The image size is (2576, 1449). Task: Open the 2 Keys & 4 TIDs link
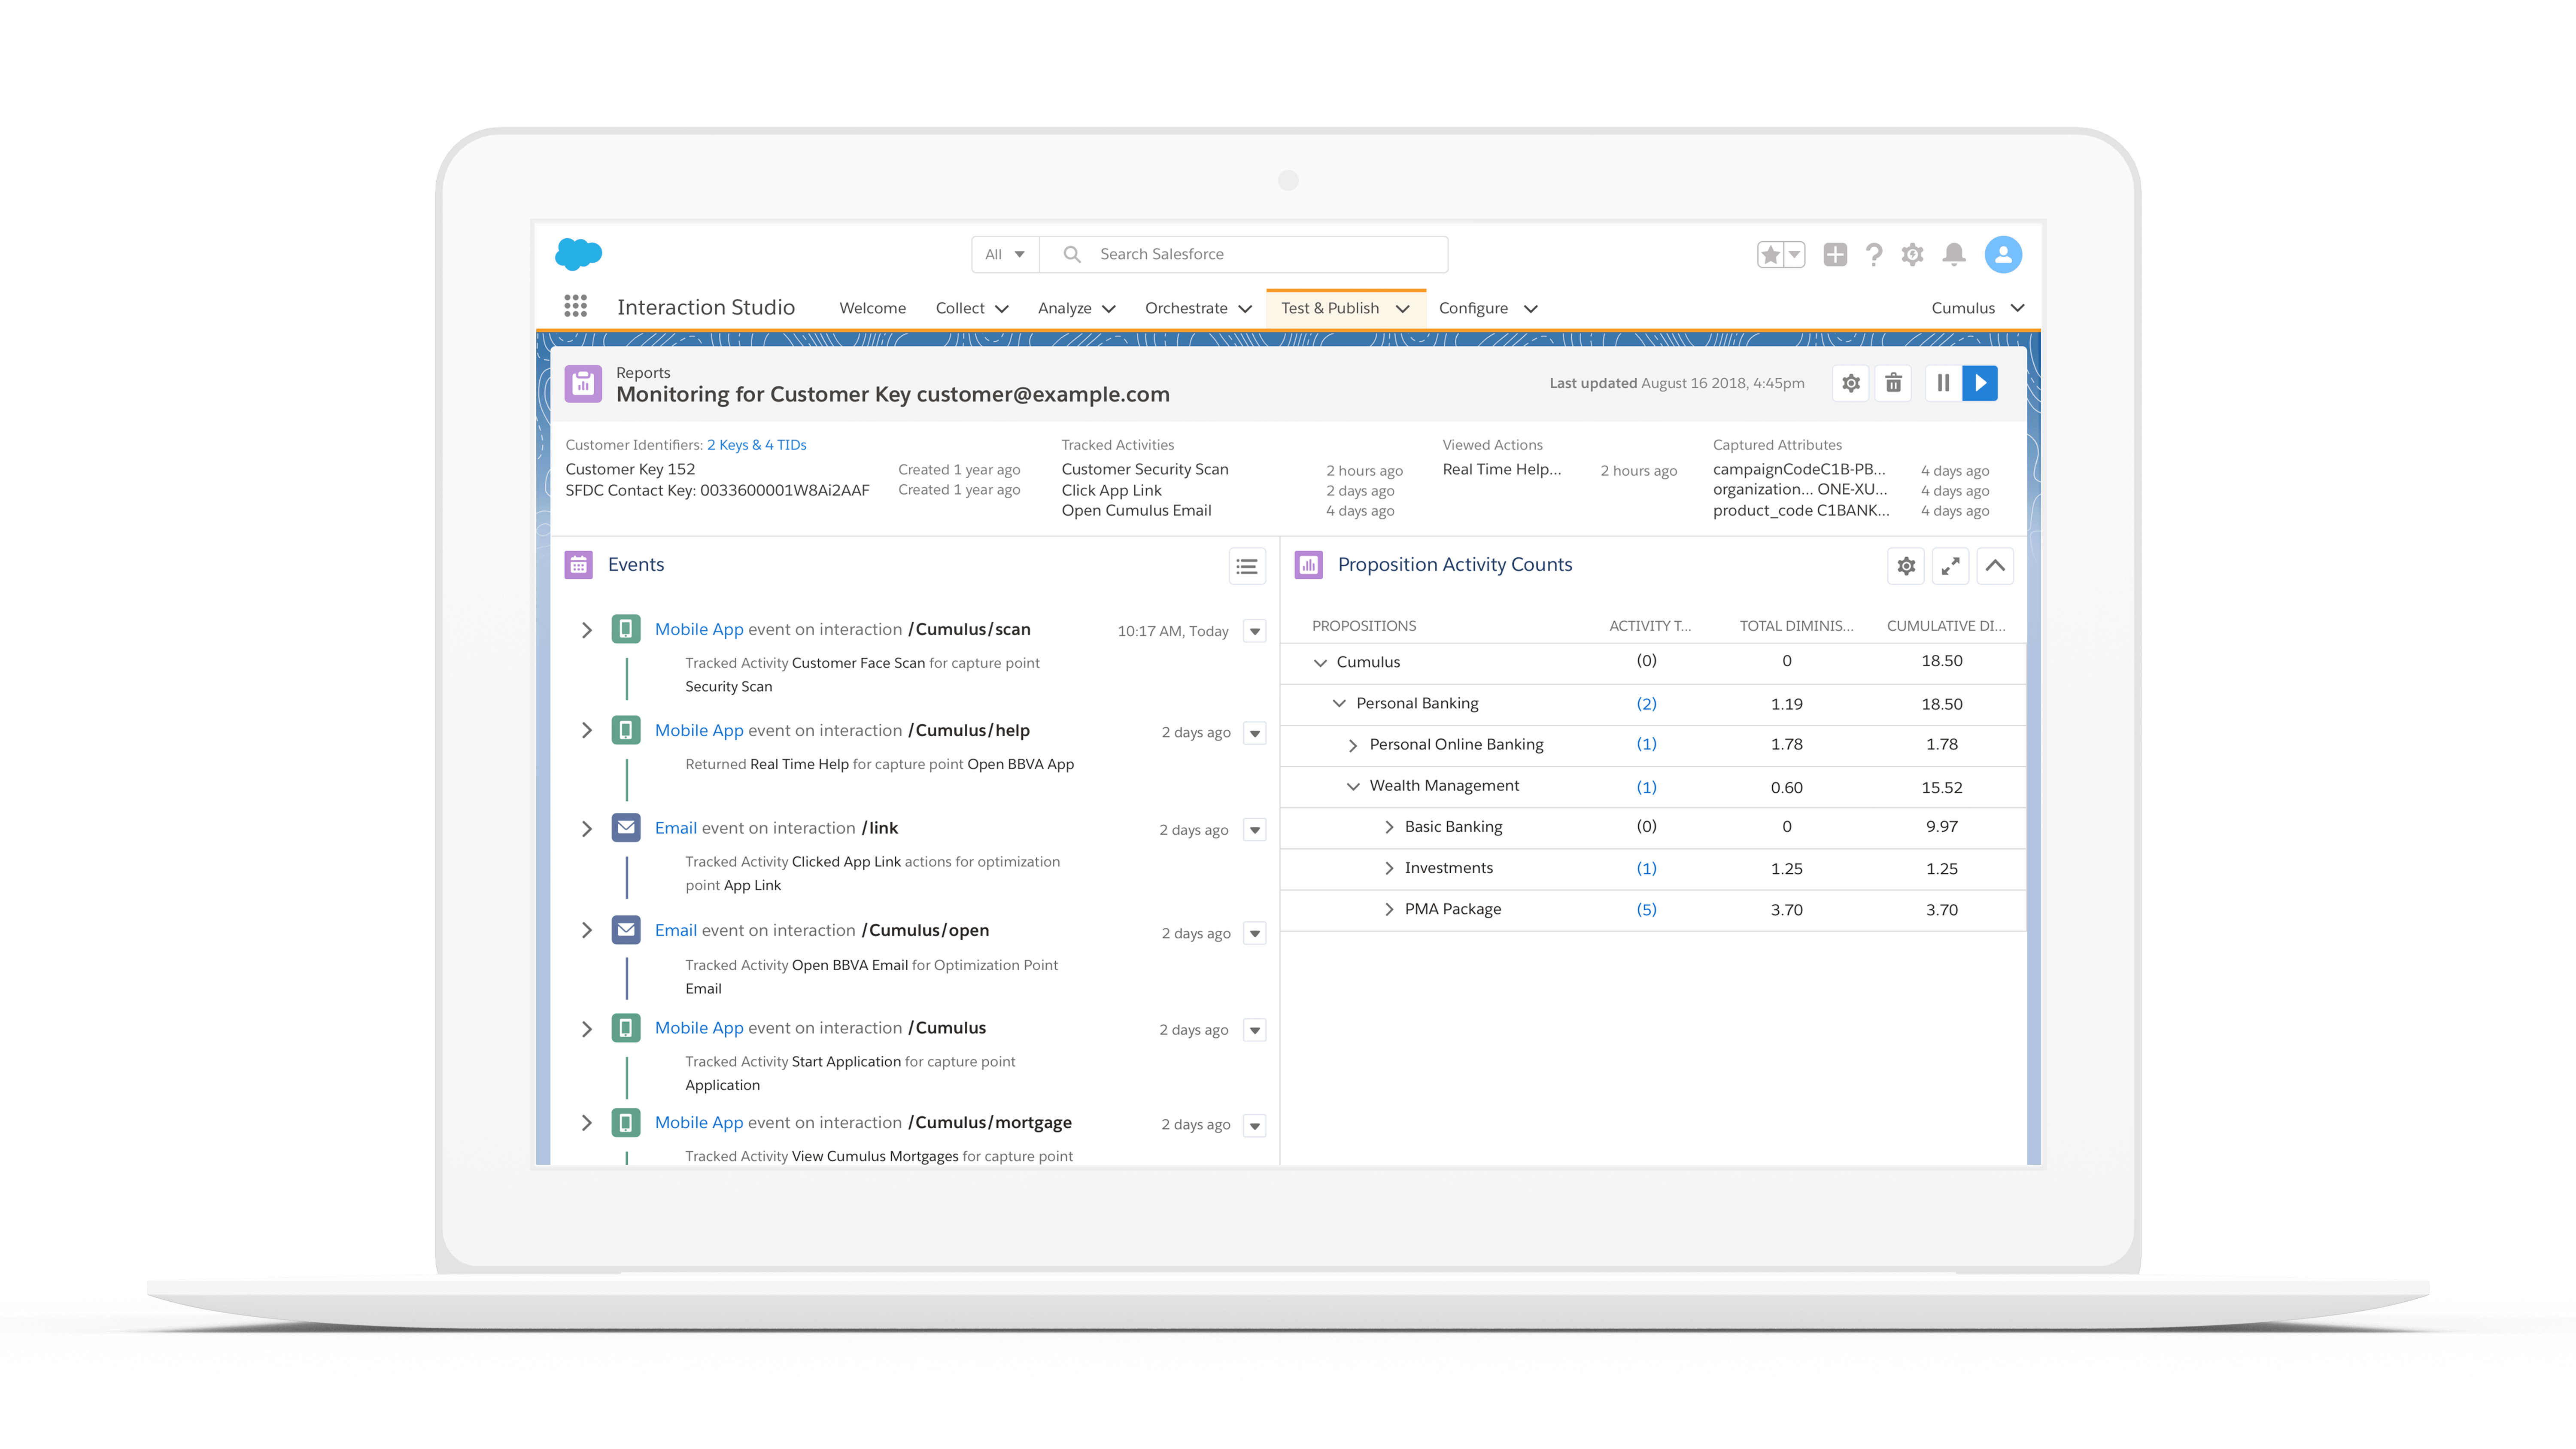[756, 445]
